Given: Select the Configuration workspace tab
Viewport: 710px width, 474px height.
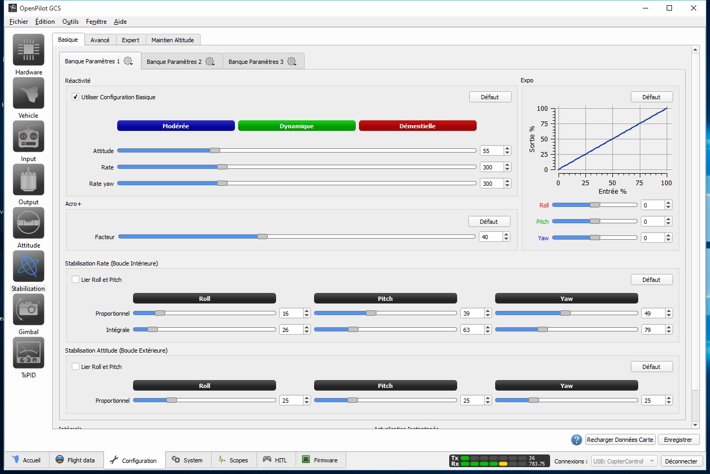Looking at the screenshot, I should pyautogui.click(x=134, y=460).
